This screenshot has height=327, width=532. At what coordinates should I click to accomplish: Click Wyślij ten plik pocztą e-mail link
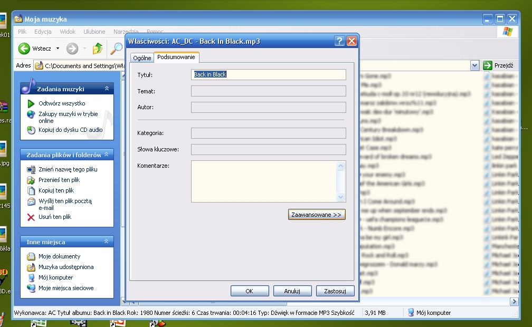pyautogui.click(x=65, y=204)
